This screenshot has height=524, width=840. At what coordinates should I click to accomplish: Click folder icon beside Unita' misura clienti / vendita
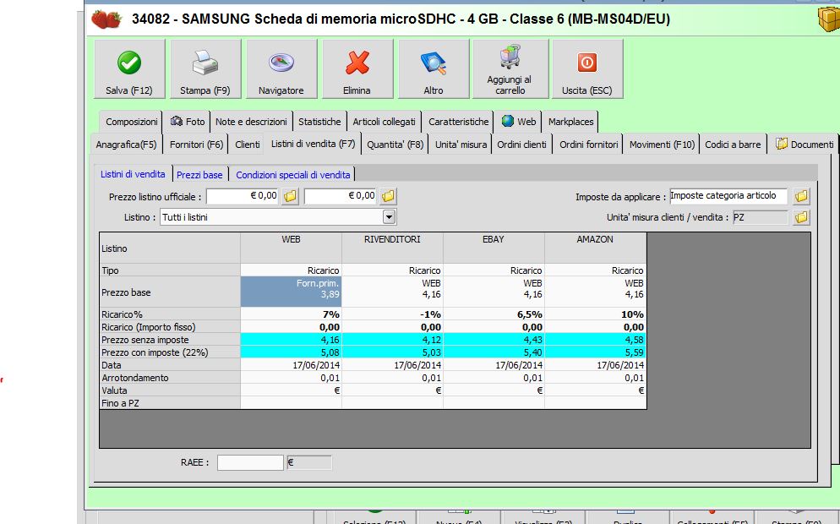[801, 217]
